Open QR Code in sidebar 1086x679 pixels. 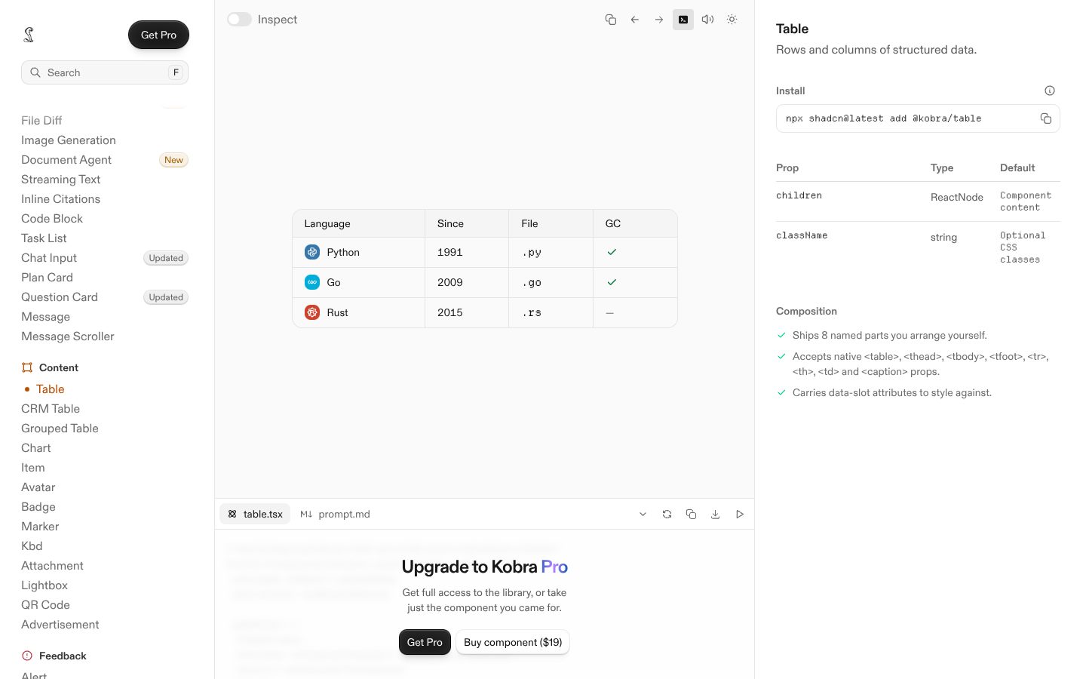point(45,605)
